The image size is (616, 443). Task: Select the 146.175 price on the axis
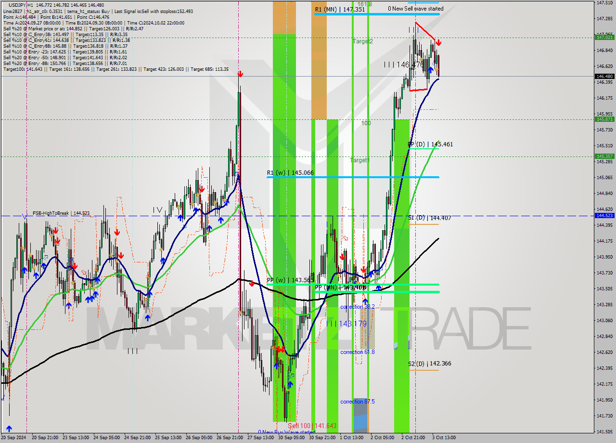[x=604, y=98]
